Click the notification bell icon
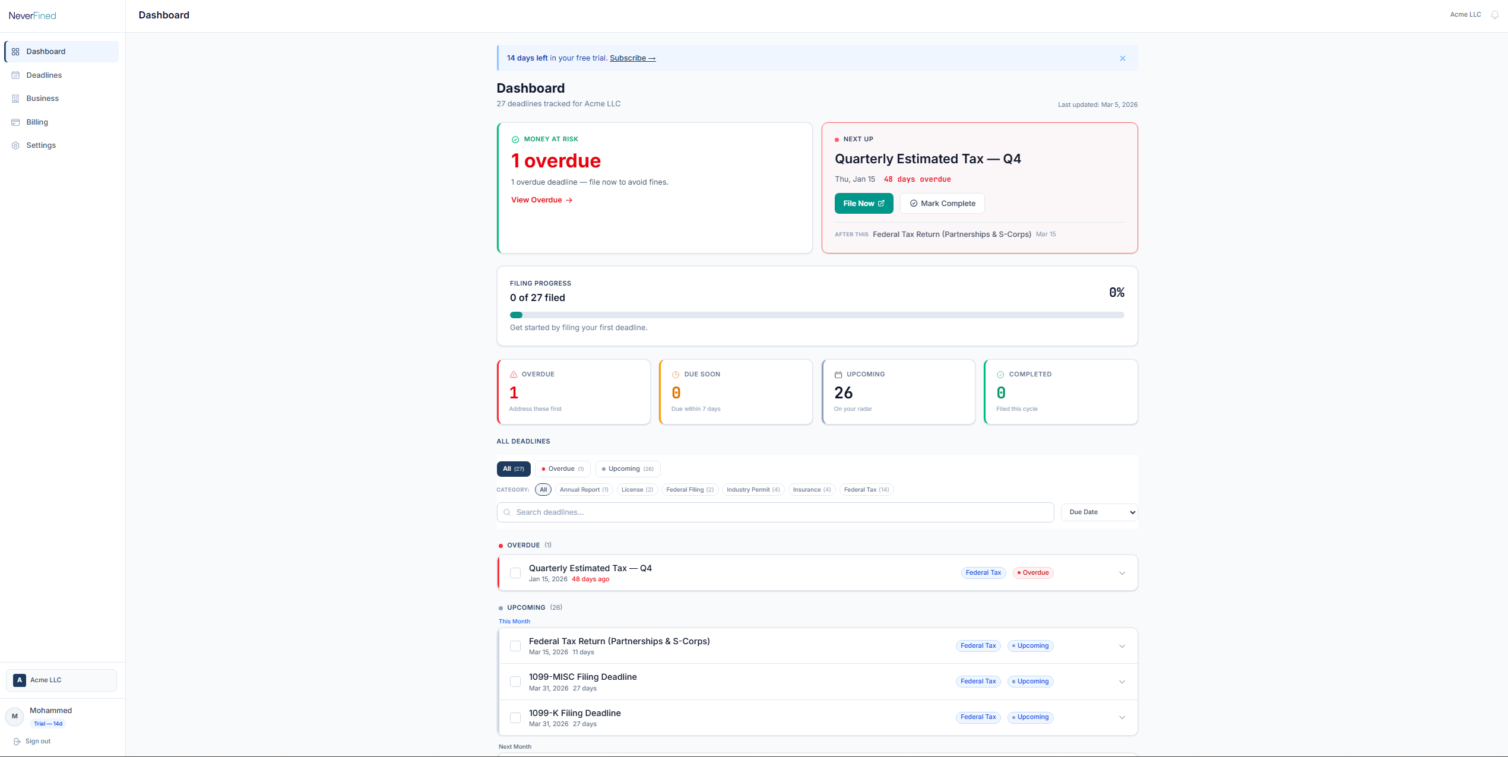Screen dimensions: 1508x757 pos(1494,15)
